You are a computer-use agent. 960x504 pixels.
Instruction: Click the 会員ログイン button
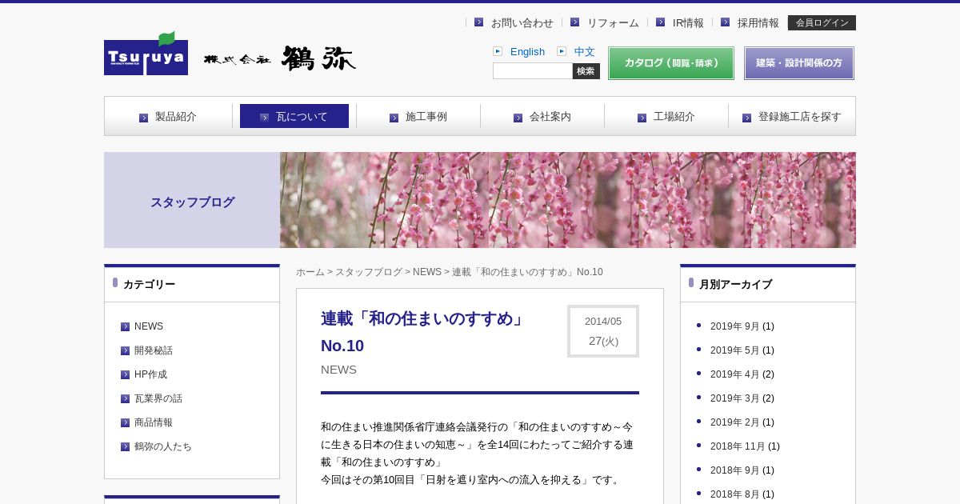coord(822,22)
